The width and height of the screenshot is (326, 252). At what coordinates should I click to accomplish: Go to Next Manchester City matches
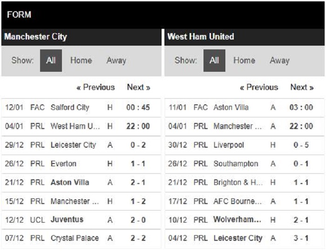coord(138,88)
